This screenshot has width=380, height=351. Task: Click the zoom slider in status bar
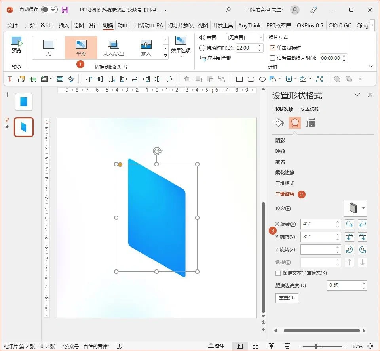point(316,346)
